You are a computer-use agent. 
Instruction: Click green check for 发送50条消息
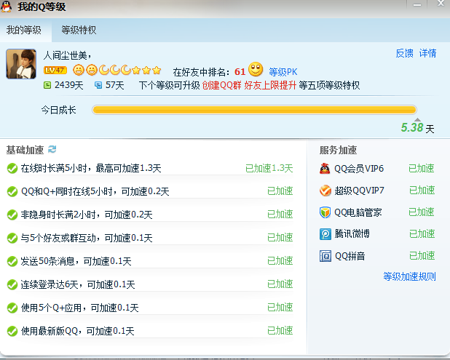pyautogui.click(x=12, y=261)
